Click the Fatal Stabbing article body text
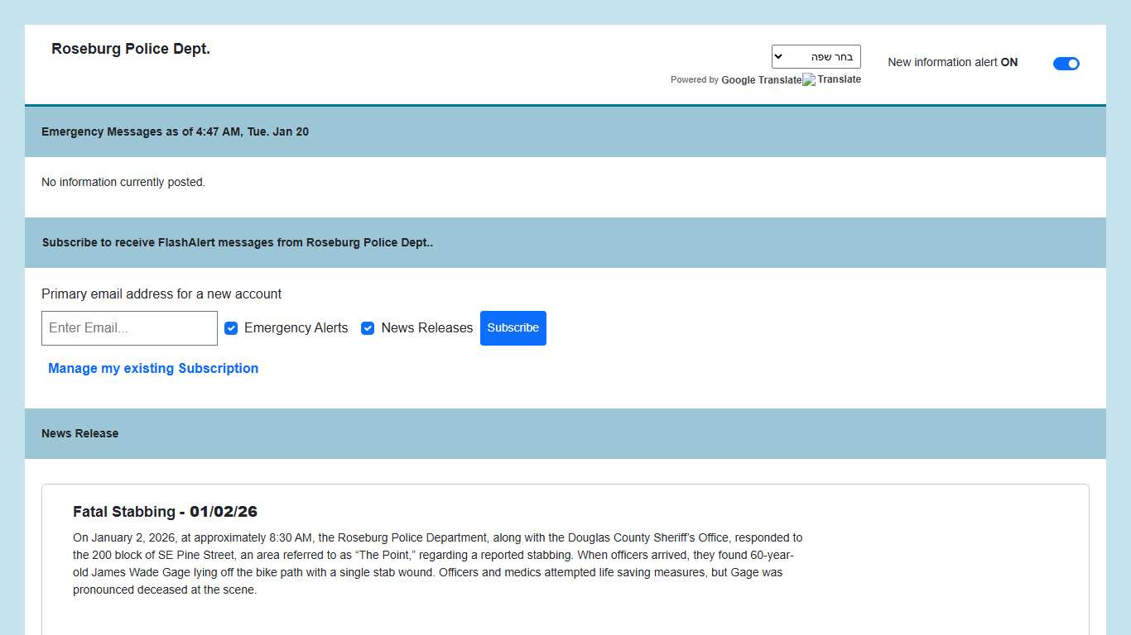Viewport: 1131px width, 635px height. (x=437, y=564)
